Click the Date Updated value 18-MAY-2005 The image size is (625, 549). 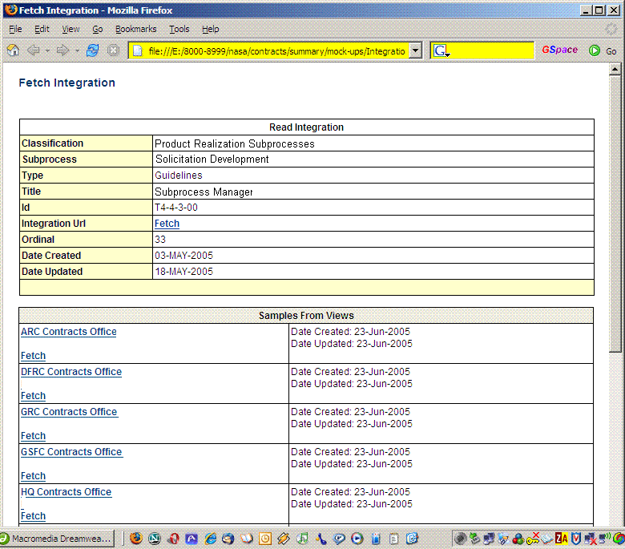183,272
